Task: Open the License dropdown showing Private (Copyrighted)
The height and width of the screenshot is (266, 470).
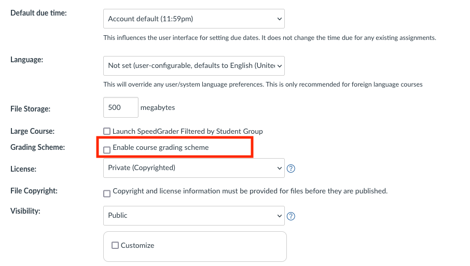Action: [x=194, y=168]
